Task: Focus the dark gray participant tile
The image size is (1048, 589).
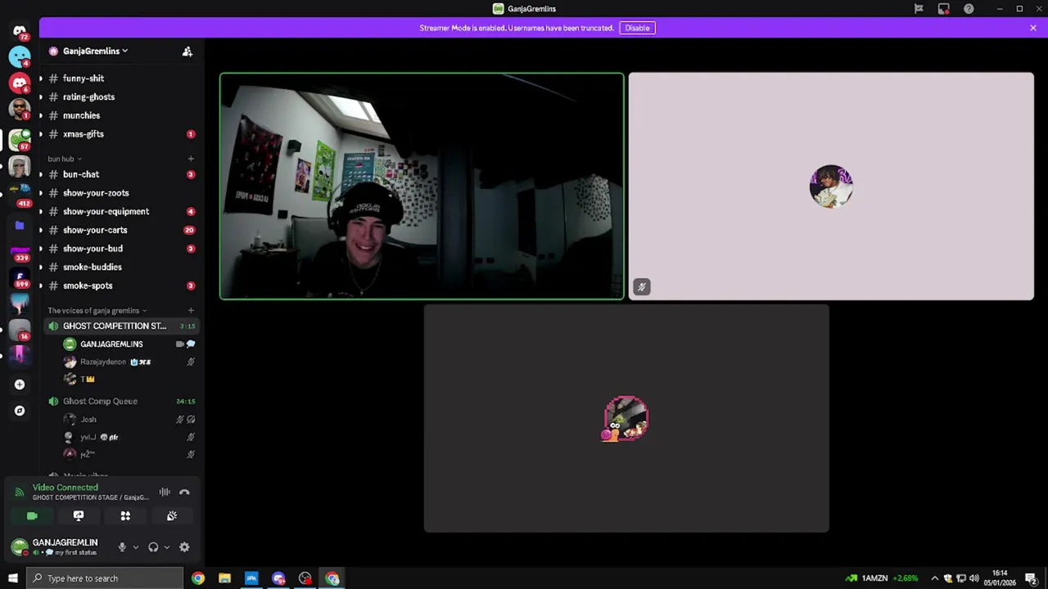Action: [626, 418]
